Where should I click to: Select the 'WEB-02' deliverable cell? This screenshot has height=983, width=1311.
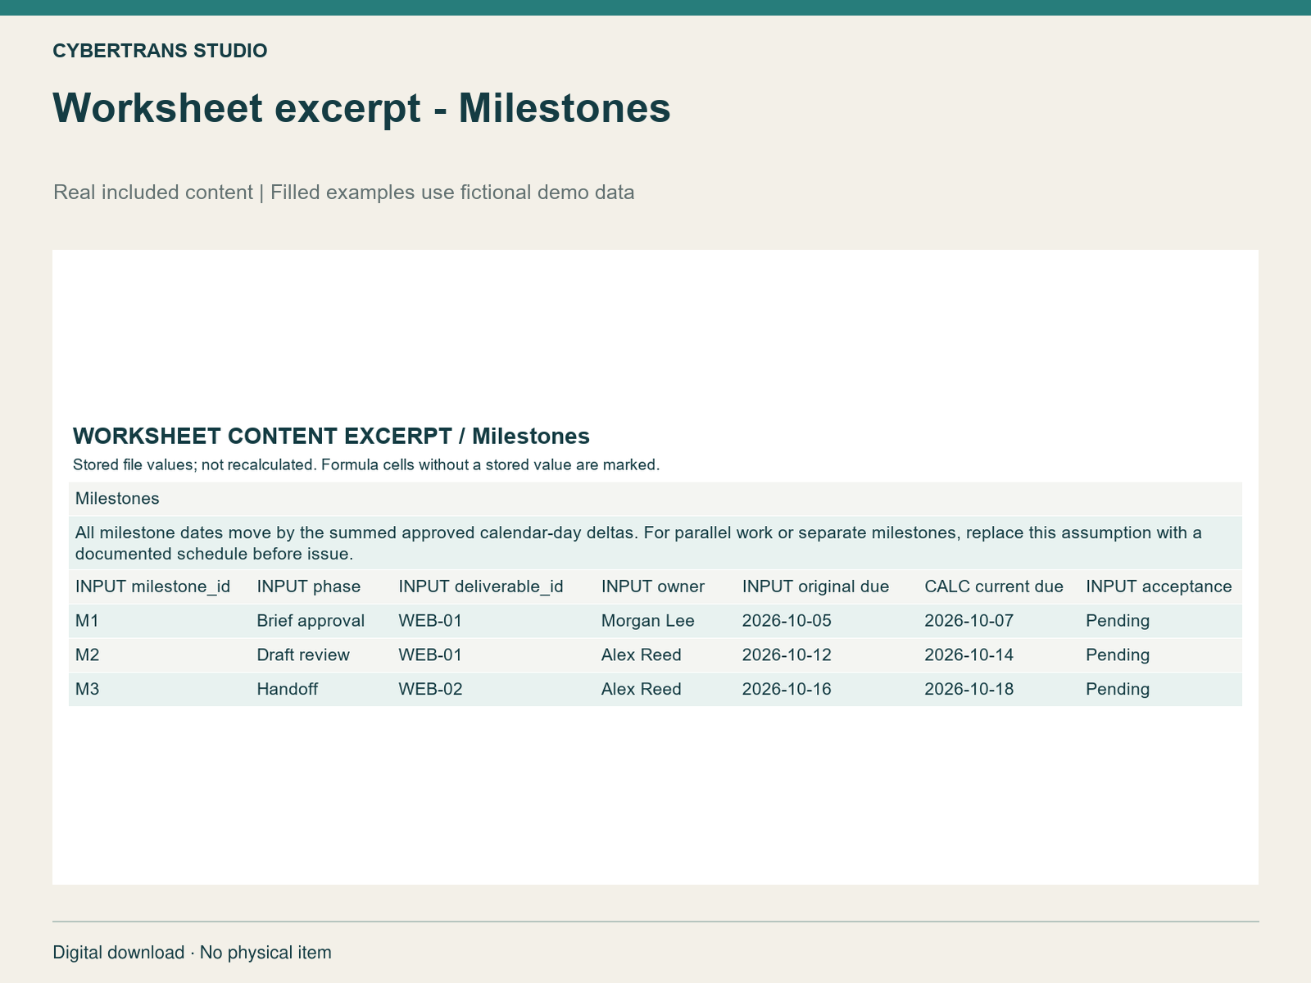[x=430, y=690]
